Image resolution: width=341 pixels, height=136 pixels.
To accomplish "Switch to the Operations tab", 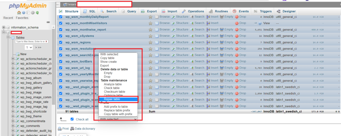I will click(193, 11).
